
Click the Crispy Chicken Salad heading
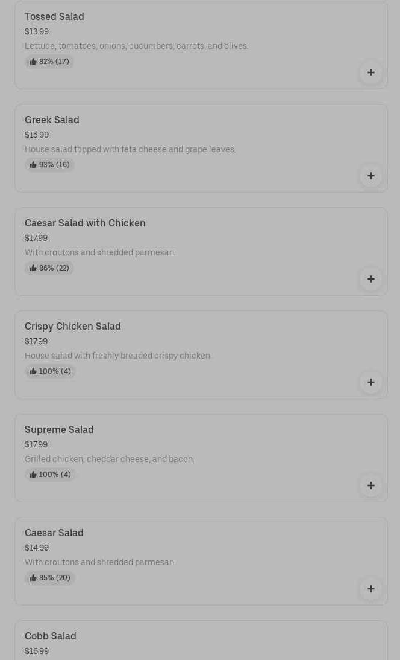click(x=73, y=327)
